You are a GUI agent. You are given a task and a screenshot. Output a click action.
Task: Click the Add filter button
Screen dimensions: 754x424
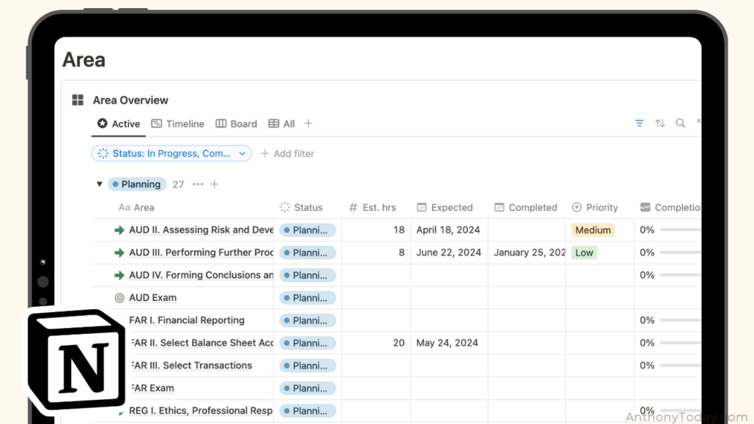click(287, 154)
